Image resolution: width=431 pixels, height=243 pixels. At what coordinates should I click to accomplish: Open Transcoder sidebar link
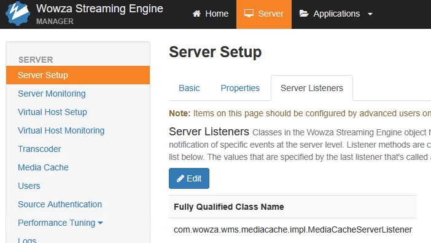coord(39,149)
